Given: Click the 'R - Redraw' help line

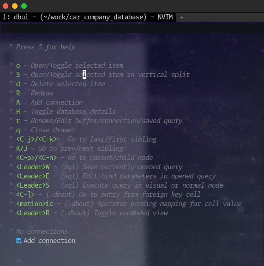Looking at the screenshot, I should (31, 93).
